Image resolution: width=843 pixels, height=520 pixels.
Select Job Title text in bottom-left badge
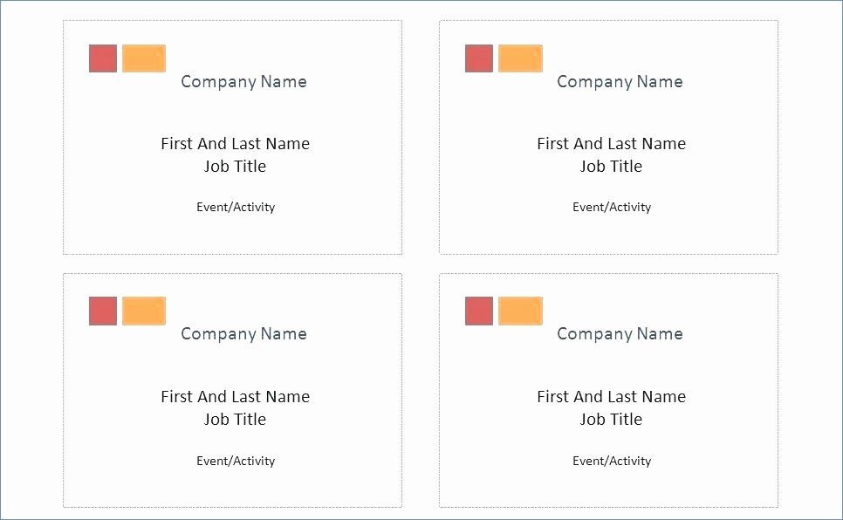tap(235, 419)
